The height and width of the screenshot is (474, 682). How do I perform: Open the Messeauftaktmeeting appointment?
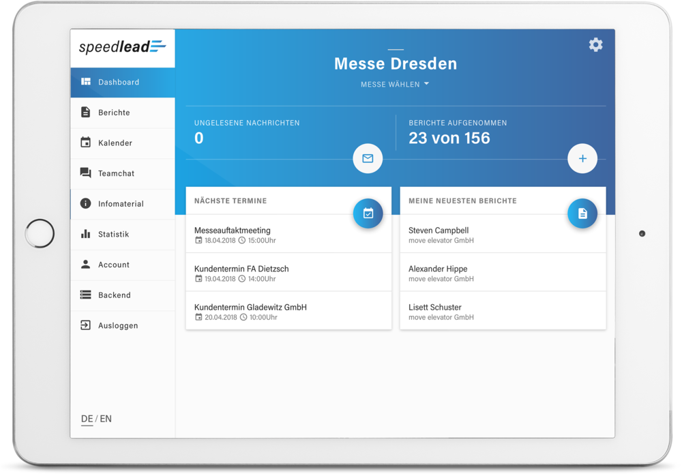tap(288, 234)
